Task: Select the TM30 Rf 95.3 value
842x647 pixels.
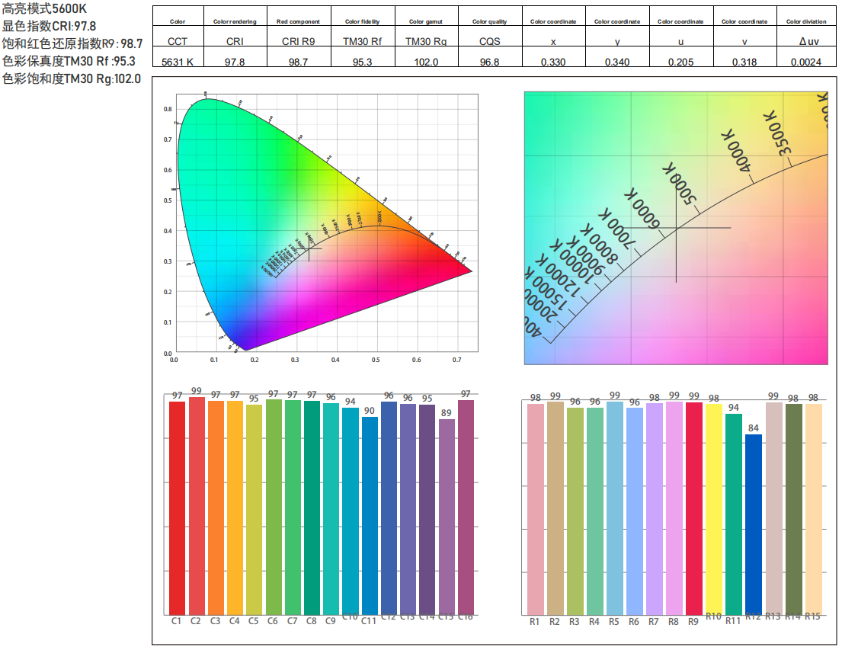Action: pyautogui.click(x=362, y=62)
